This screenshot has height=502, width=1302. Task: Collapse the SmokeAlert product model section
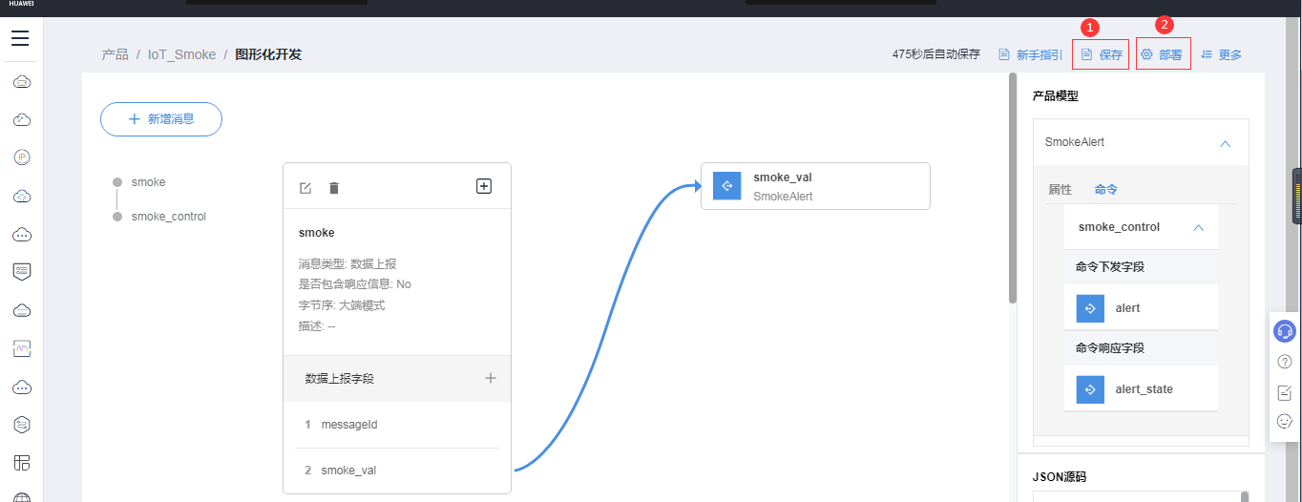click(1226, 143)
